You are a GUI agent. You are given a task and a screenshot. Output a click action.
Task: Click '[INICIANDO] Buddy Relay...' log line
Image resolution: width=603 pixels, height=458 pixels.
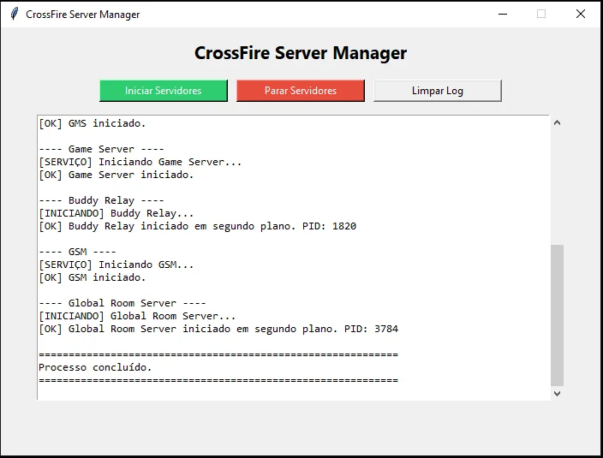pyautogui.click(x=116, y=213)
